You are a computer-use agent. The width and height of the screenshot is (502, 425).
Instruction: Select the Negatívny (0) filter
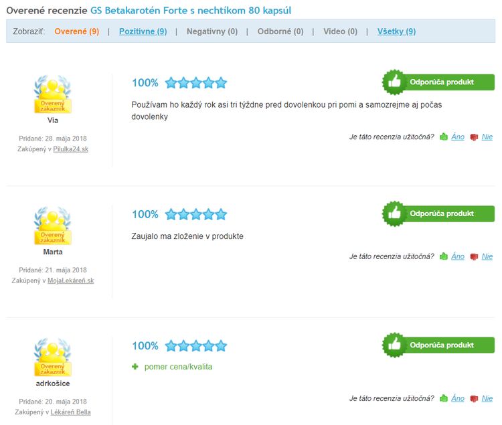tap(212, 31)
